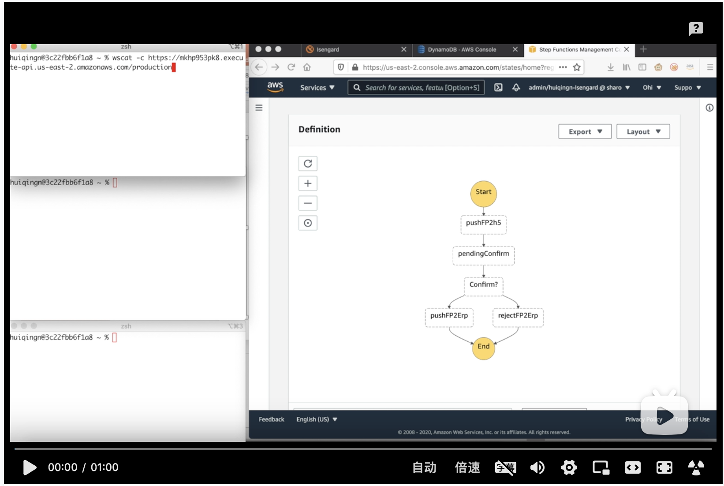
Task: Open video player settings gear
Action: click(569, 467)
